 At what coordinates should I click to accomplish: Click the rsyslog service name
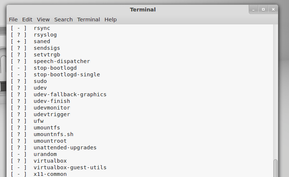[45, 35]
